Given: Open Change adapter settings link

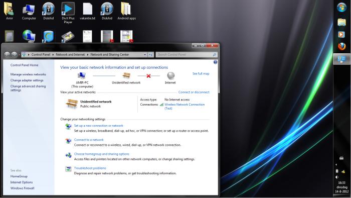Looking at the screenshot, I should pyautogui.click(x=27, y=80).
